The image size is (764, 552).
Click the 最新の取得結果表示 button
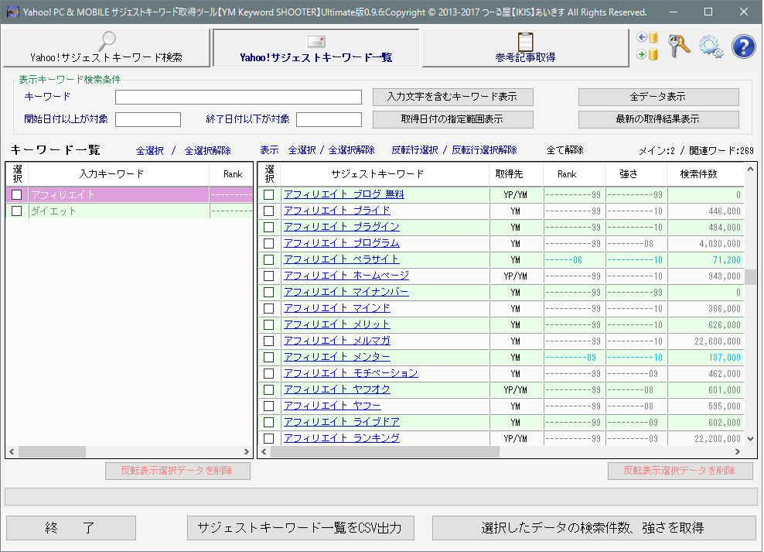(658, 119)
